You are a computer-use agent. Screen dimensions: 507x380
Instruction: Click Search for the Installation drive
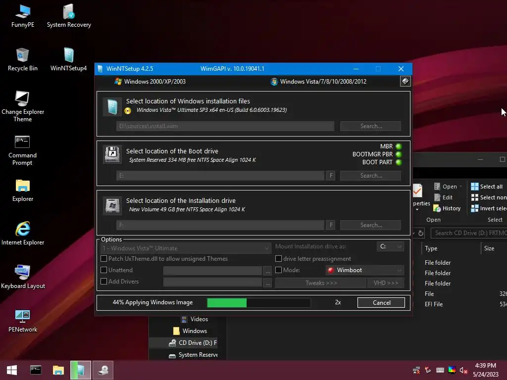coord(370,225)
